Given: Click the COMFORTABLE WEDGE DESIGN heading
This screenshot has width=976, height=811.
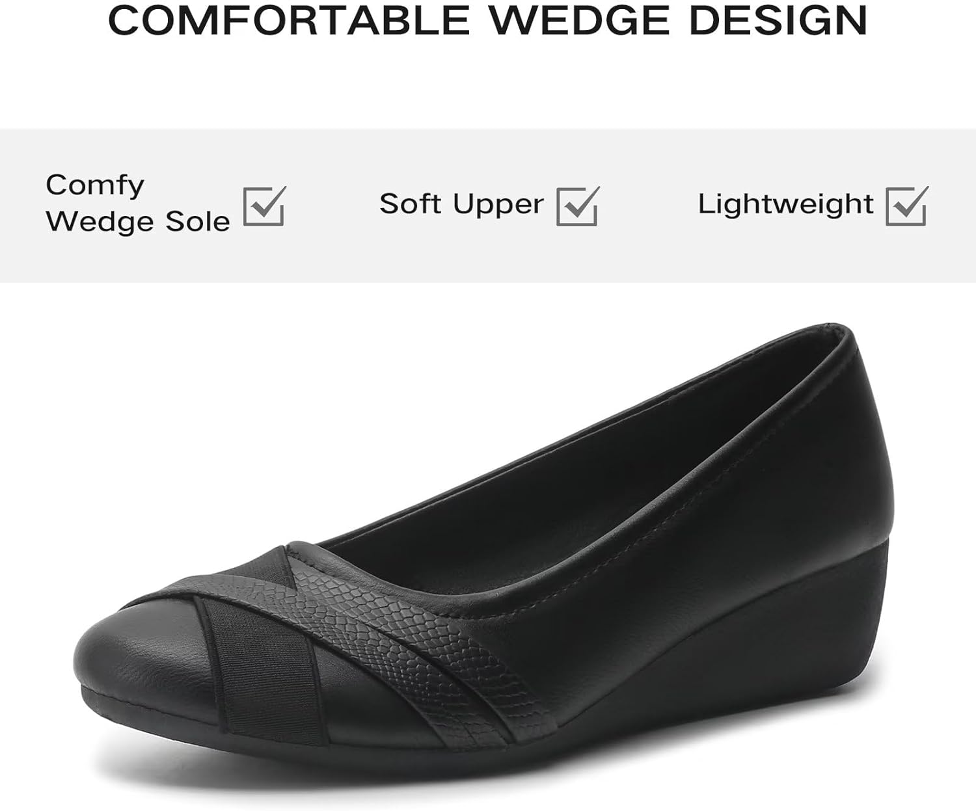Looking at the screenshot, I should click(487, 21).
